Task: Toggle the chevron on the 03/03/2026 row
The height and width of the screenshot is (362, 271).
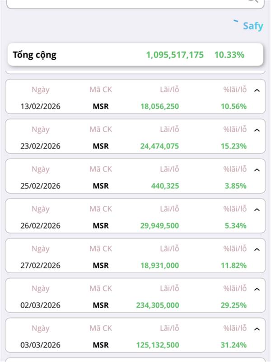Action: (257, 329)
